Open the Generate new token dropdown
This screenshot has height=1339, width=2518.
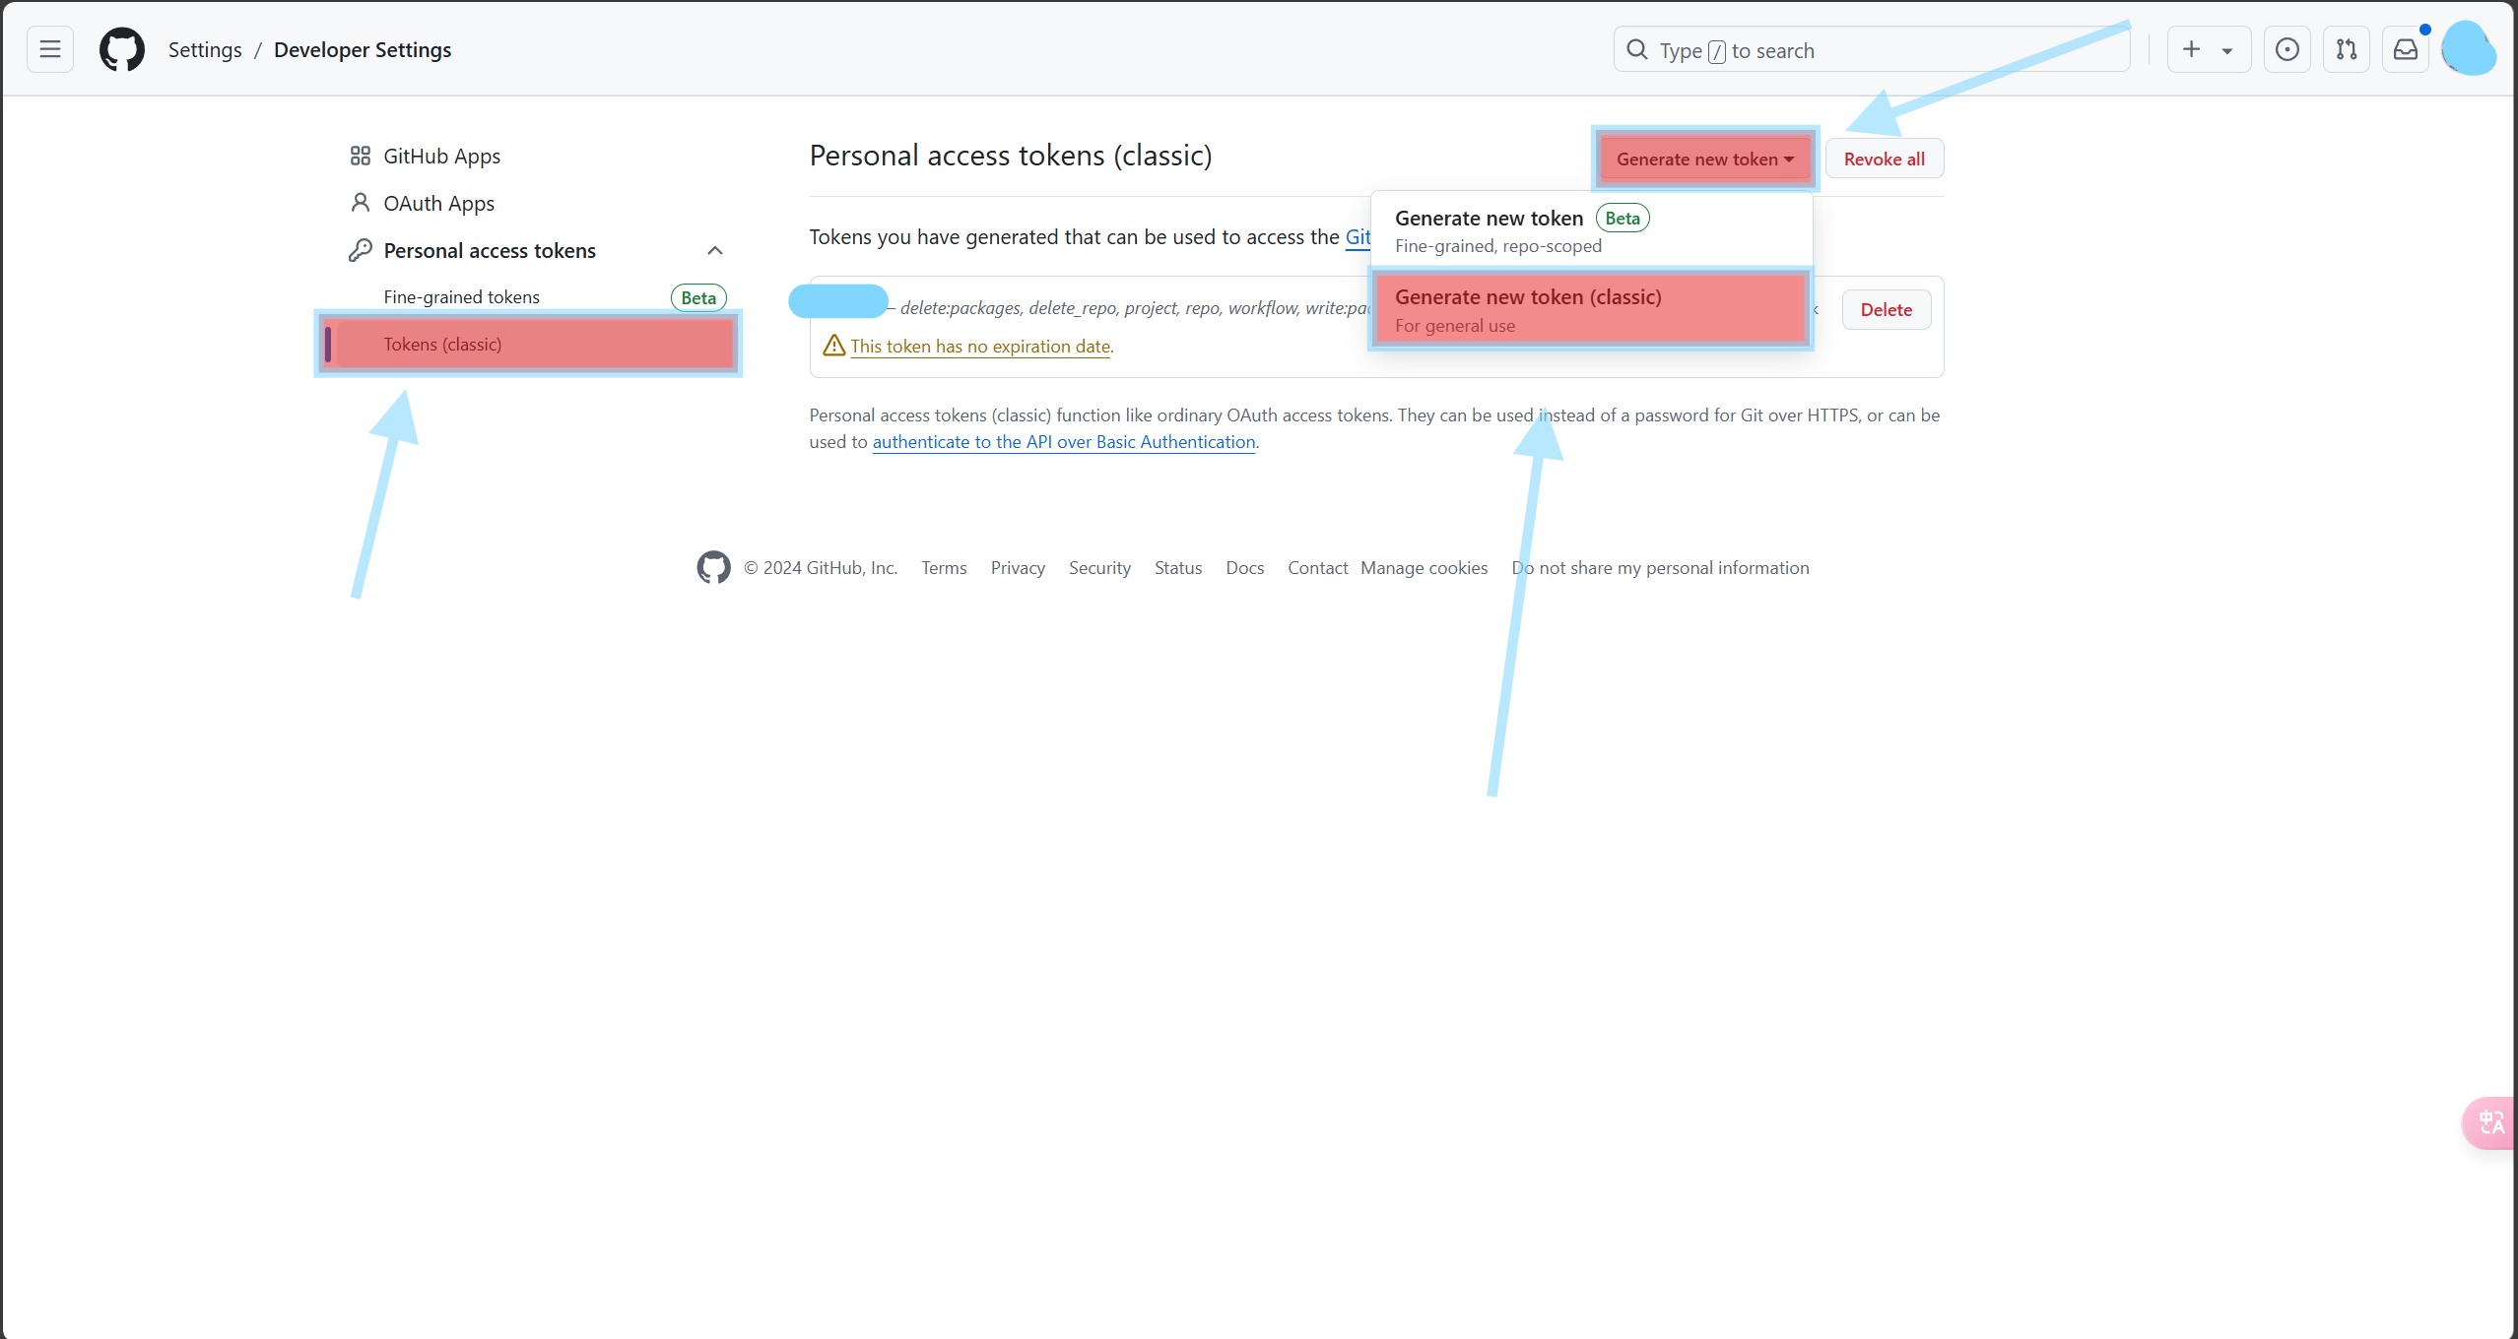(1704, 159)
